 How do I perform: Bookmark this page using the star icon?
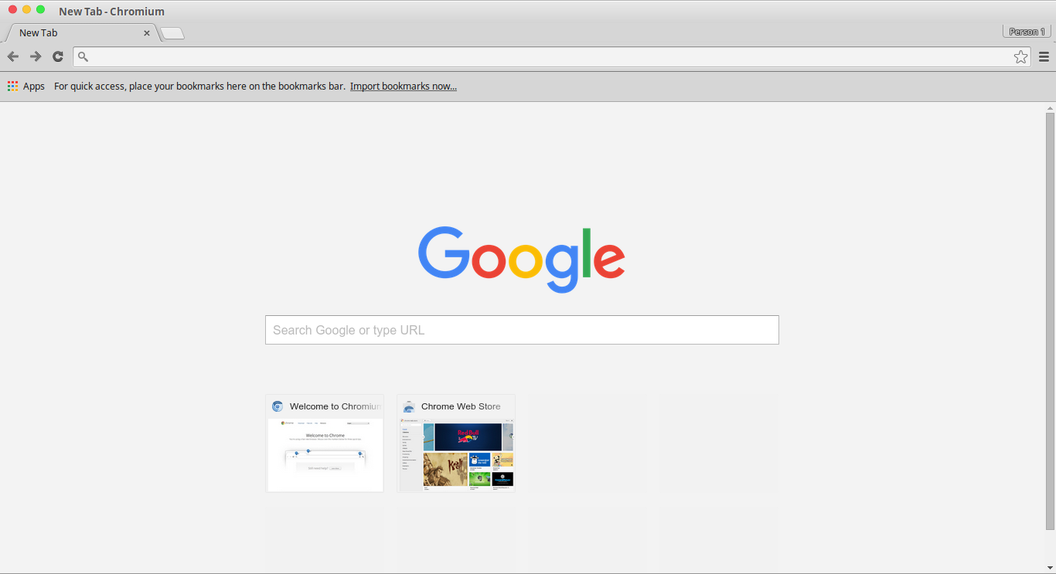tap(1021, 56)
